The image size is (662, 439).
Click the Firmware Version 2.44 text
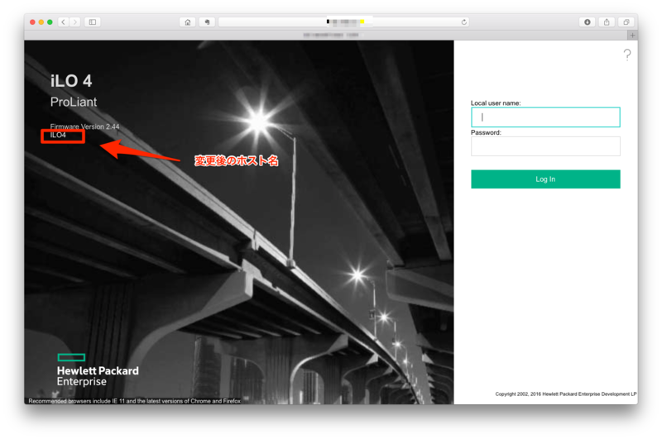[84, 126]
